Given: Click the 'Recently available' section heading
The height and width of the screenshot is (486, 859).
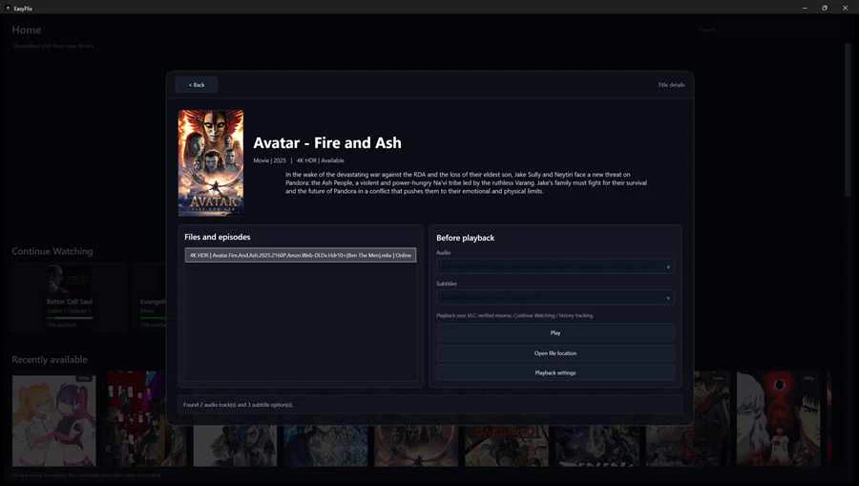Looking at the screenshot, I should [50, 360].
